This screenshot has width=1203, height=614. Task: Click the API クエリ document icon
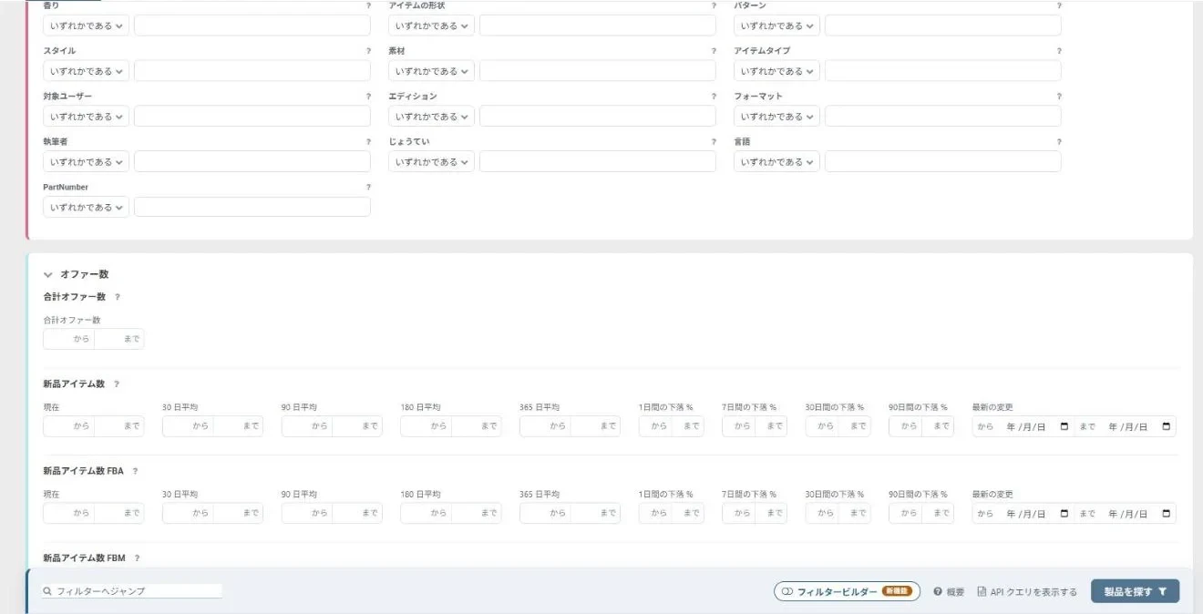[x=982, y=592]
